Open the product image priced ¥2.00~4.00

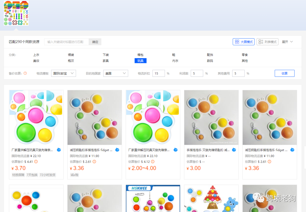[153, 117]
